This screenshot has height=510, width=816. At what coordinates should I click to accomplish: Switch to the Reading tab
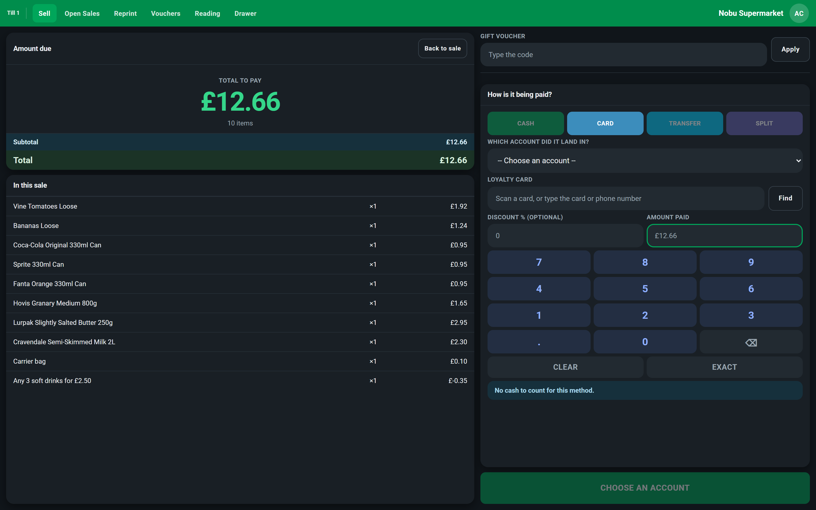tap(207, 13)
